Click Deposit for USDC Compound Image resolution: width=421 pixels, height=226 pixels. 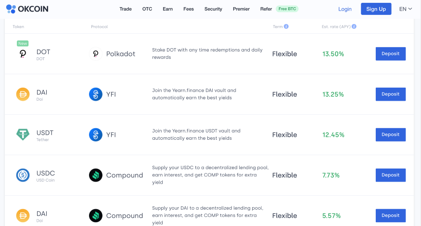[x=390, y=175]
